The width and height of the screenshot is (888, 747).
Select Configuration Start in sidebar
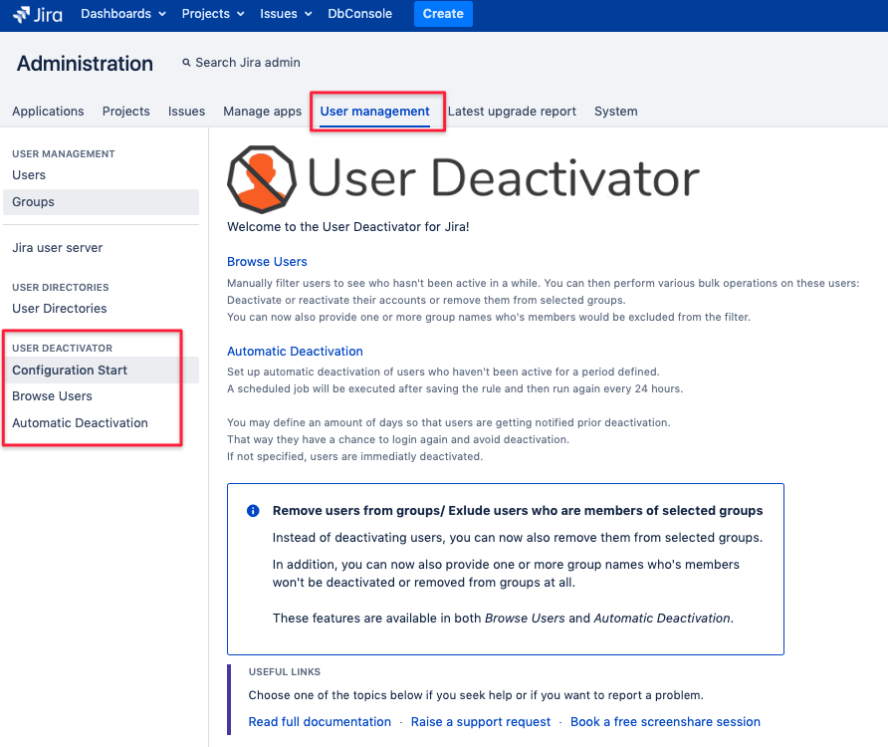click(101, 371)
